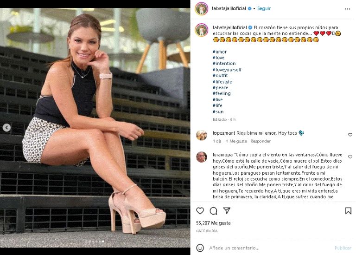Open luramapa's profile avatar
This screenshot has height=255, width=356.
[x=201, y=157]
